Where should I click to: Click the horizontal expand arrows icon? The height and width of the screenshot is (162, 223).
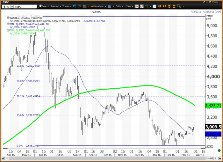160,6
